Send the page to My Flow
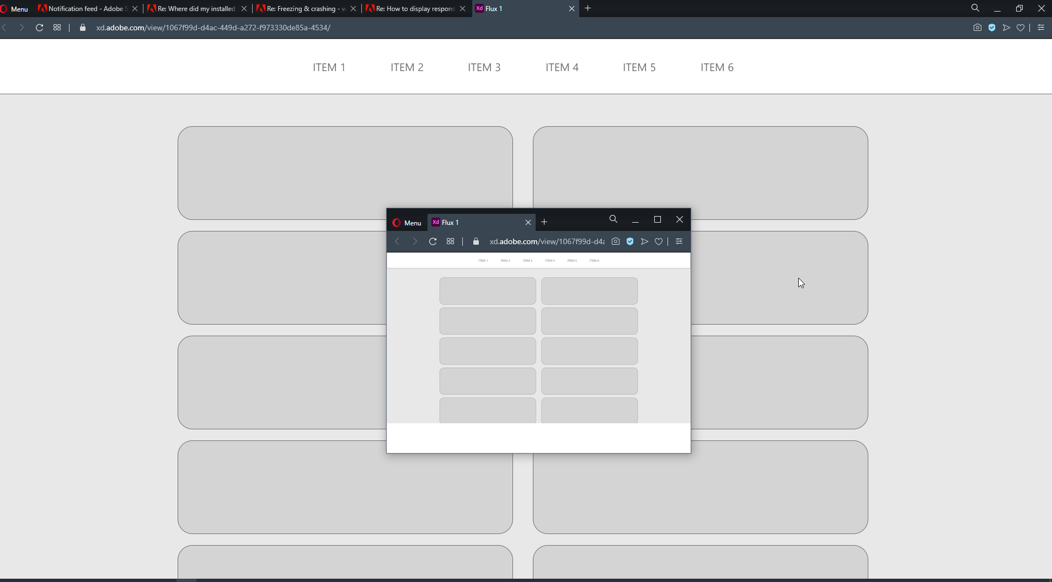 (x=1007, y=27)
